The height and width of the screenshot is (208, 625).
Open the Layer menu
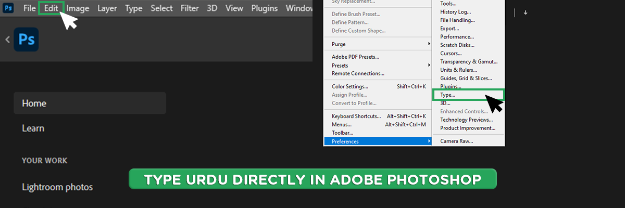point(107,8)
